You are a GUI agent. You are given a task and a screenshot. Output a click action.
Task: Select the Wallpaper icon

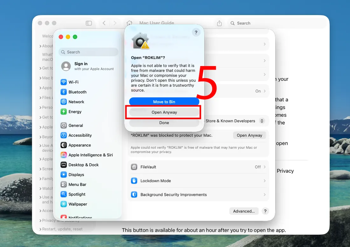click(x=64, y=204)
